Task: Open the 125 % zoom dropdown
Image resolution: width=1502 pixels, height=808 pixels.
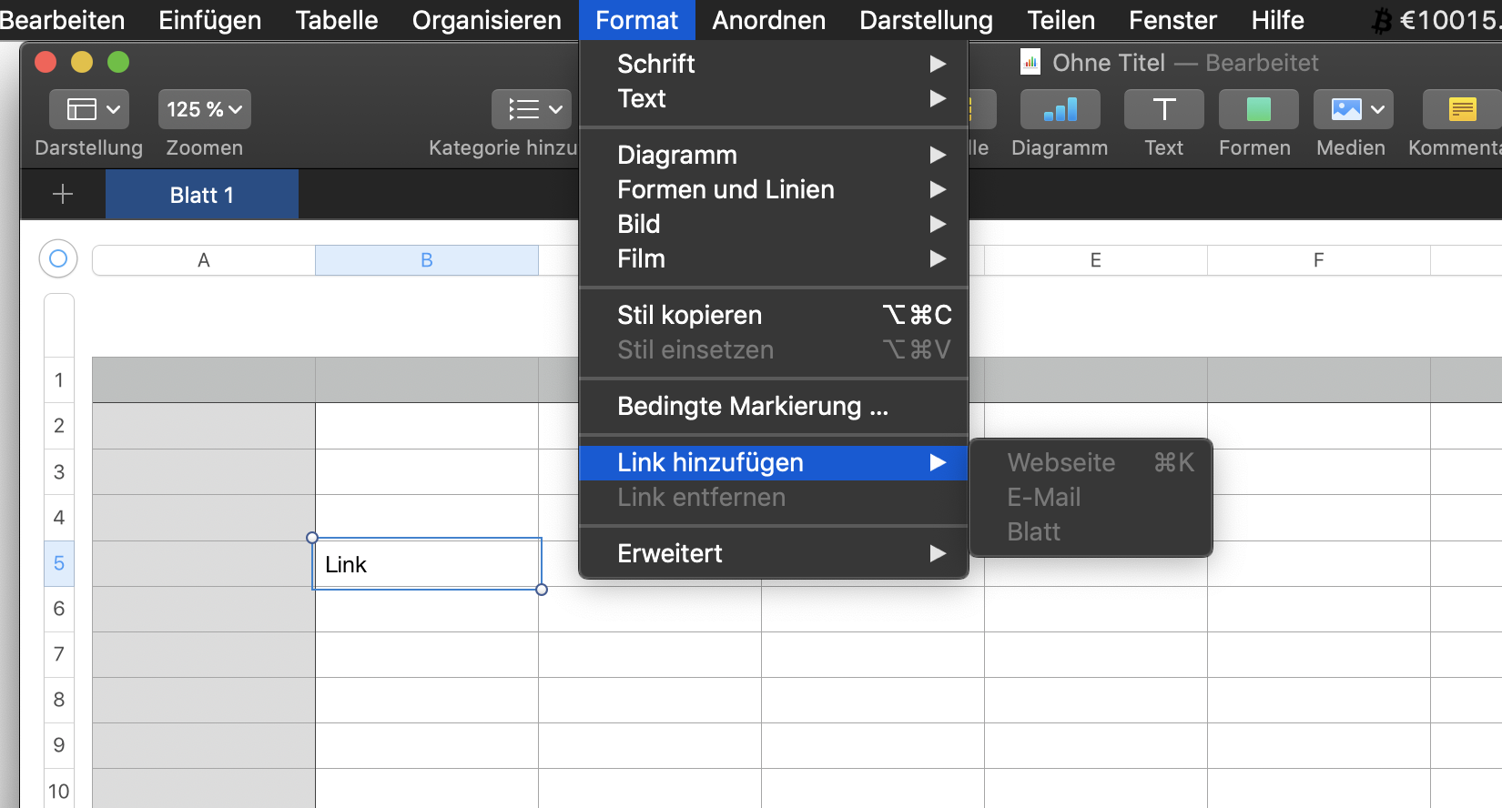Action: [x=204, y=110]
